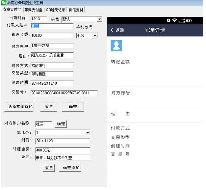
Task: Click the bottom 重置 button
Action: coord(49,168)
